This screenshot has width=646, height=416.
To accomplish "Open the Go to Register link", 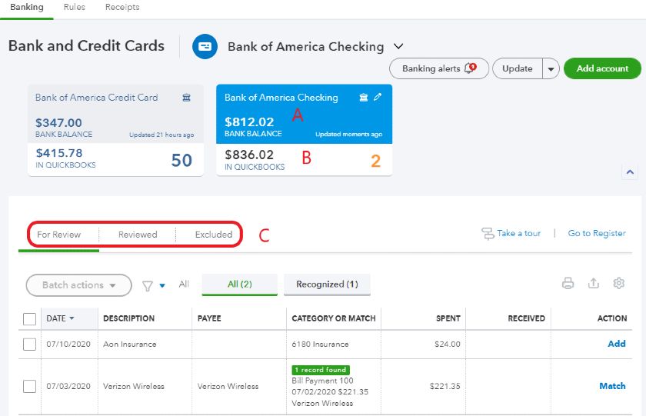I will click(597, 233).
